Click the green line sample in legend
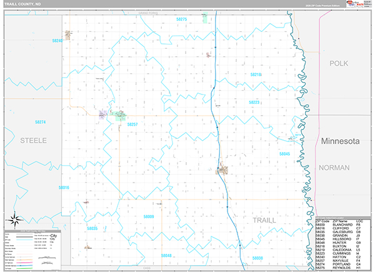375x272 pixels. coord(24,269)
